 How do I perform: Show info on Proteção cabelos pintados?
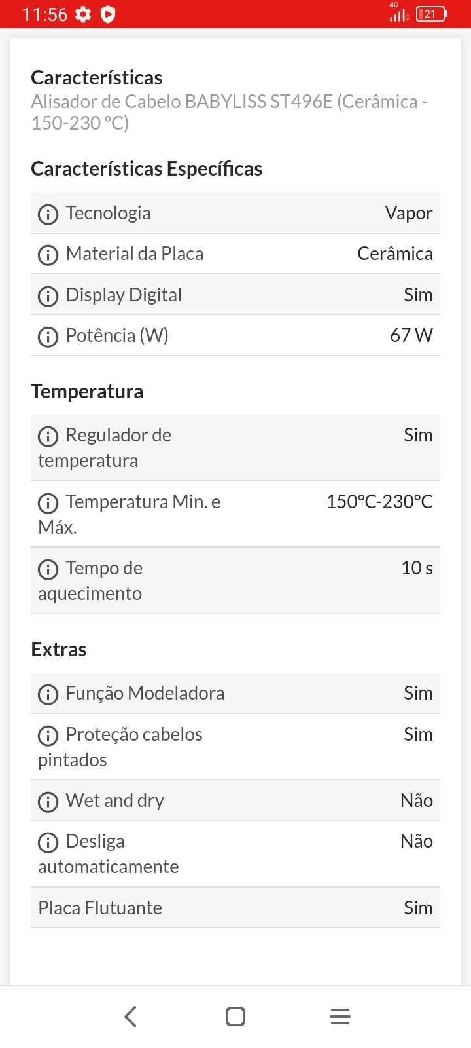[x=48, y=736]
